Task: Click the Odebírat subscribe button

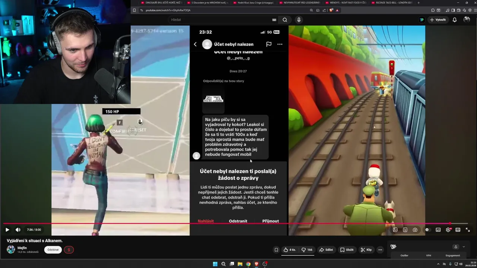Action: coord(53,250)
